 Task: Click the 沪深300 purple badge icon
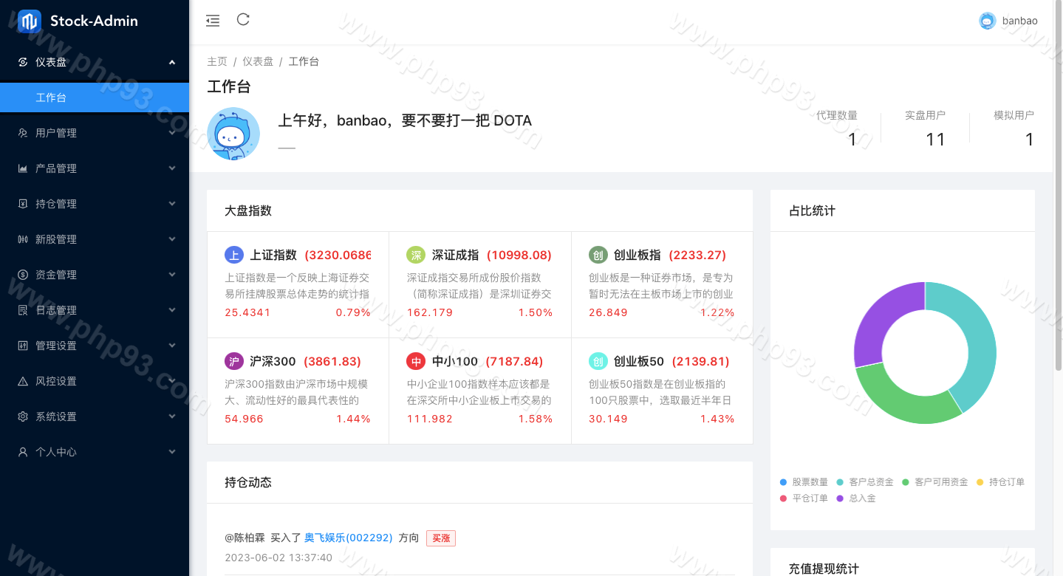[233, 361]
